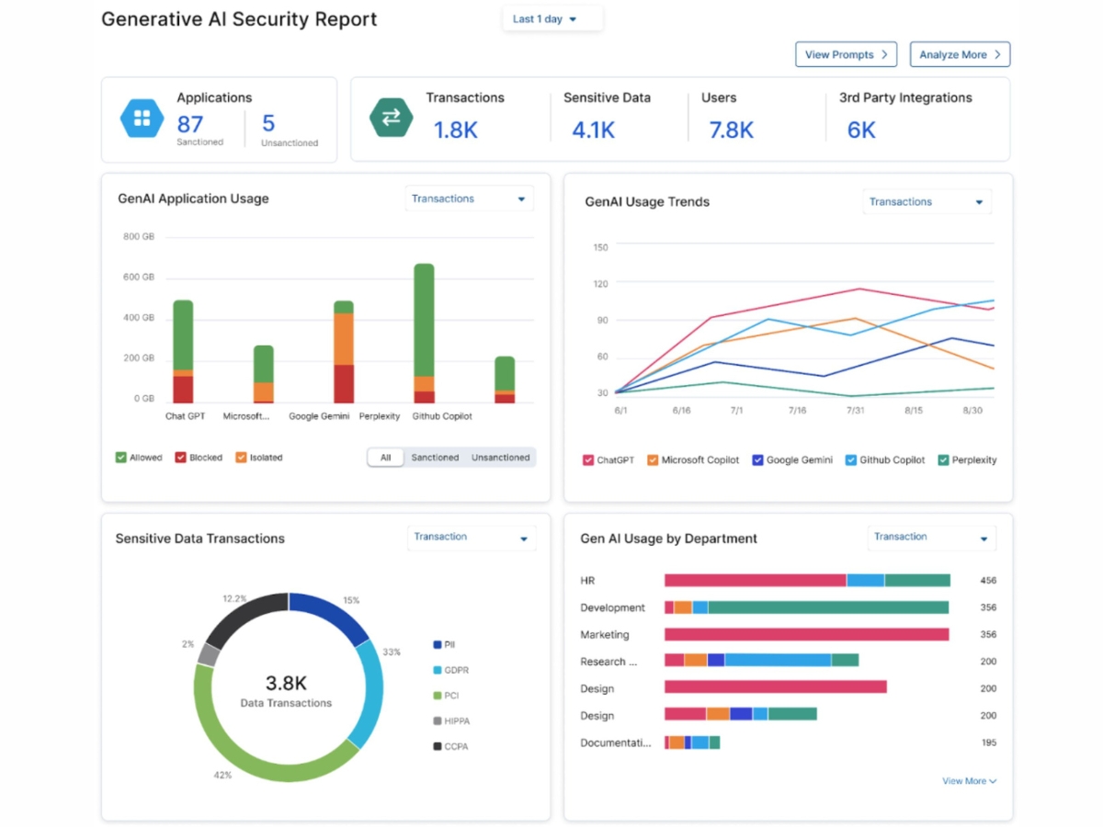Switch to the Sanctioned filter tab
The height and width of the screenshot is (827, 1103).
point(435,458)
